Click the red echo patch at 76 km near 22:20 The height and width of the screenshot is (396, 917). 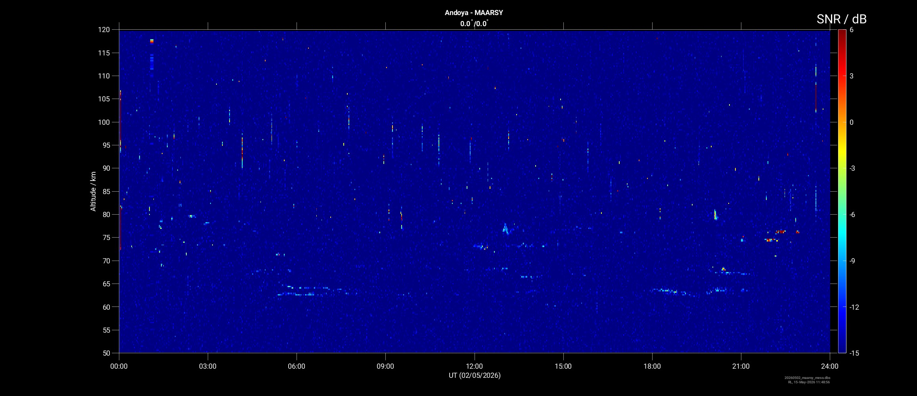pyautogui.click(x=781, y=232)
